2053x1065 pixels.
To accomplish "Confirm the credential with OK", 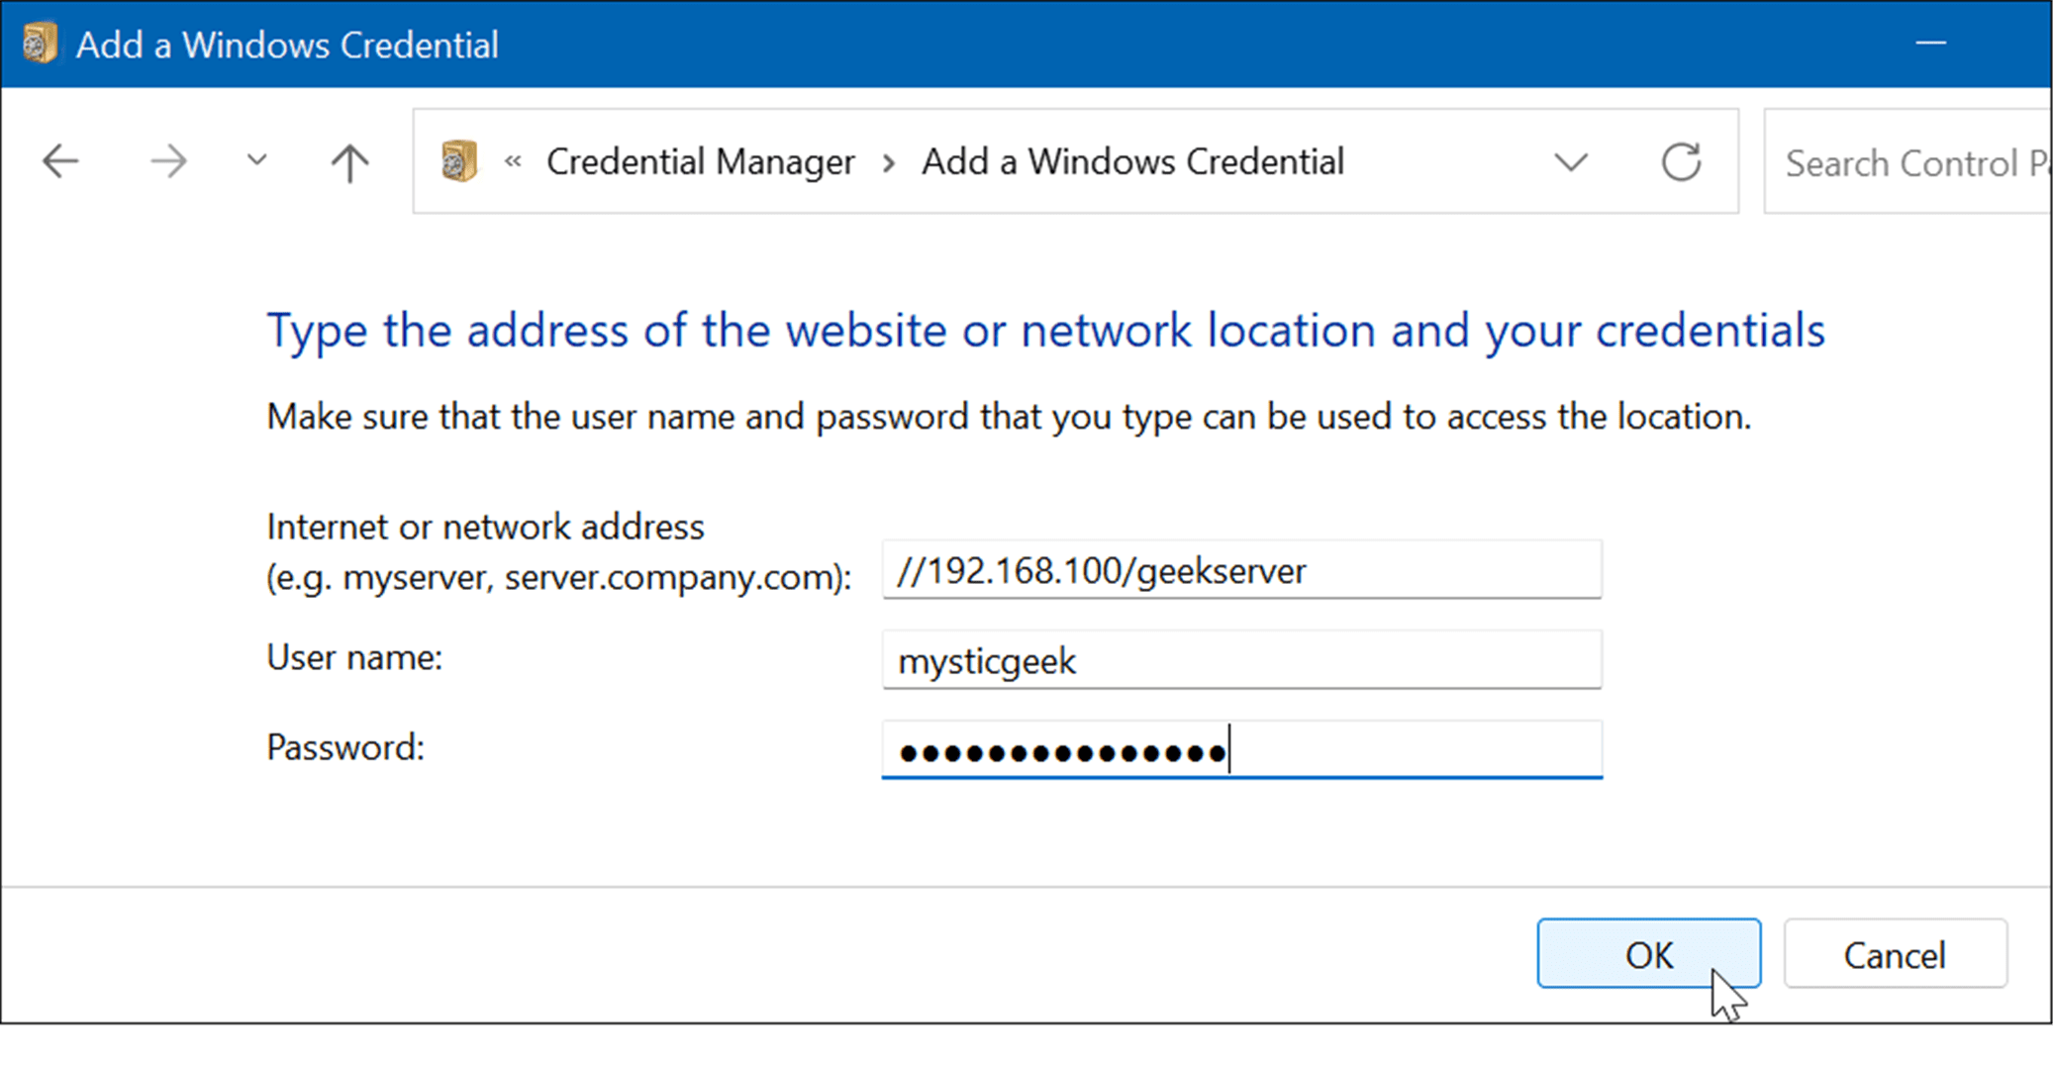I will click(x=1648, y=953).
